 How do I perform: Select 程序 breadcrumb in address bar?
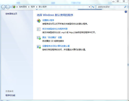(x=33, y=7)
